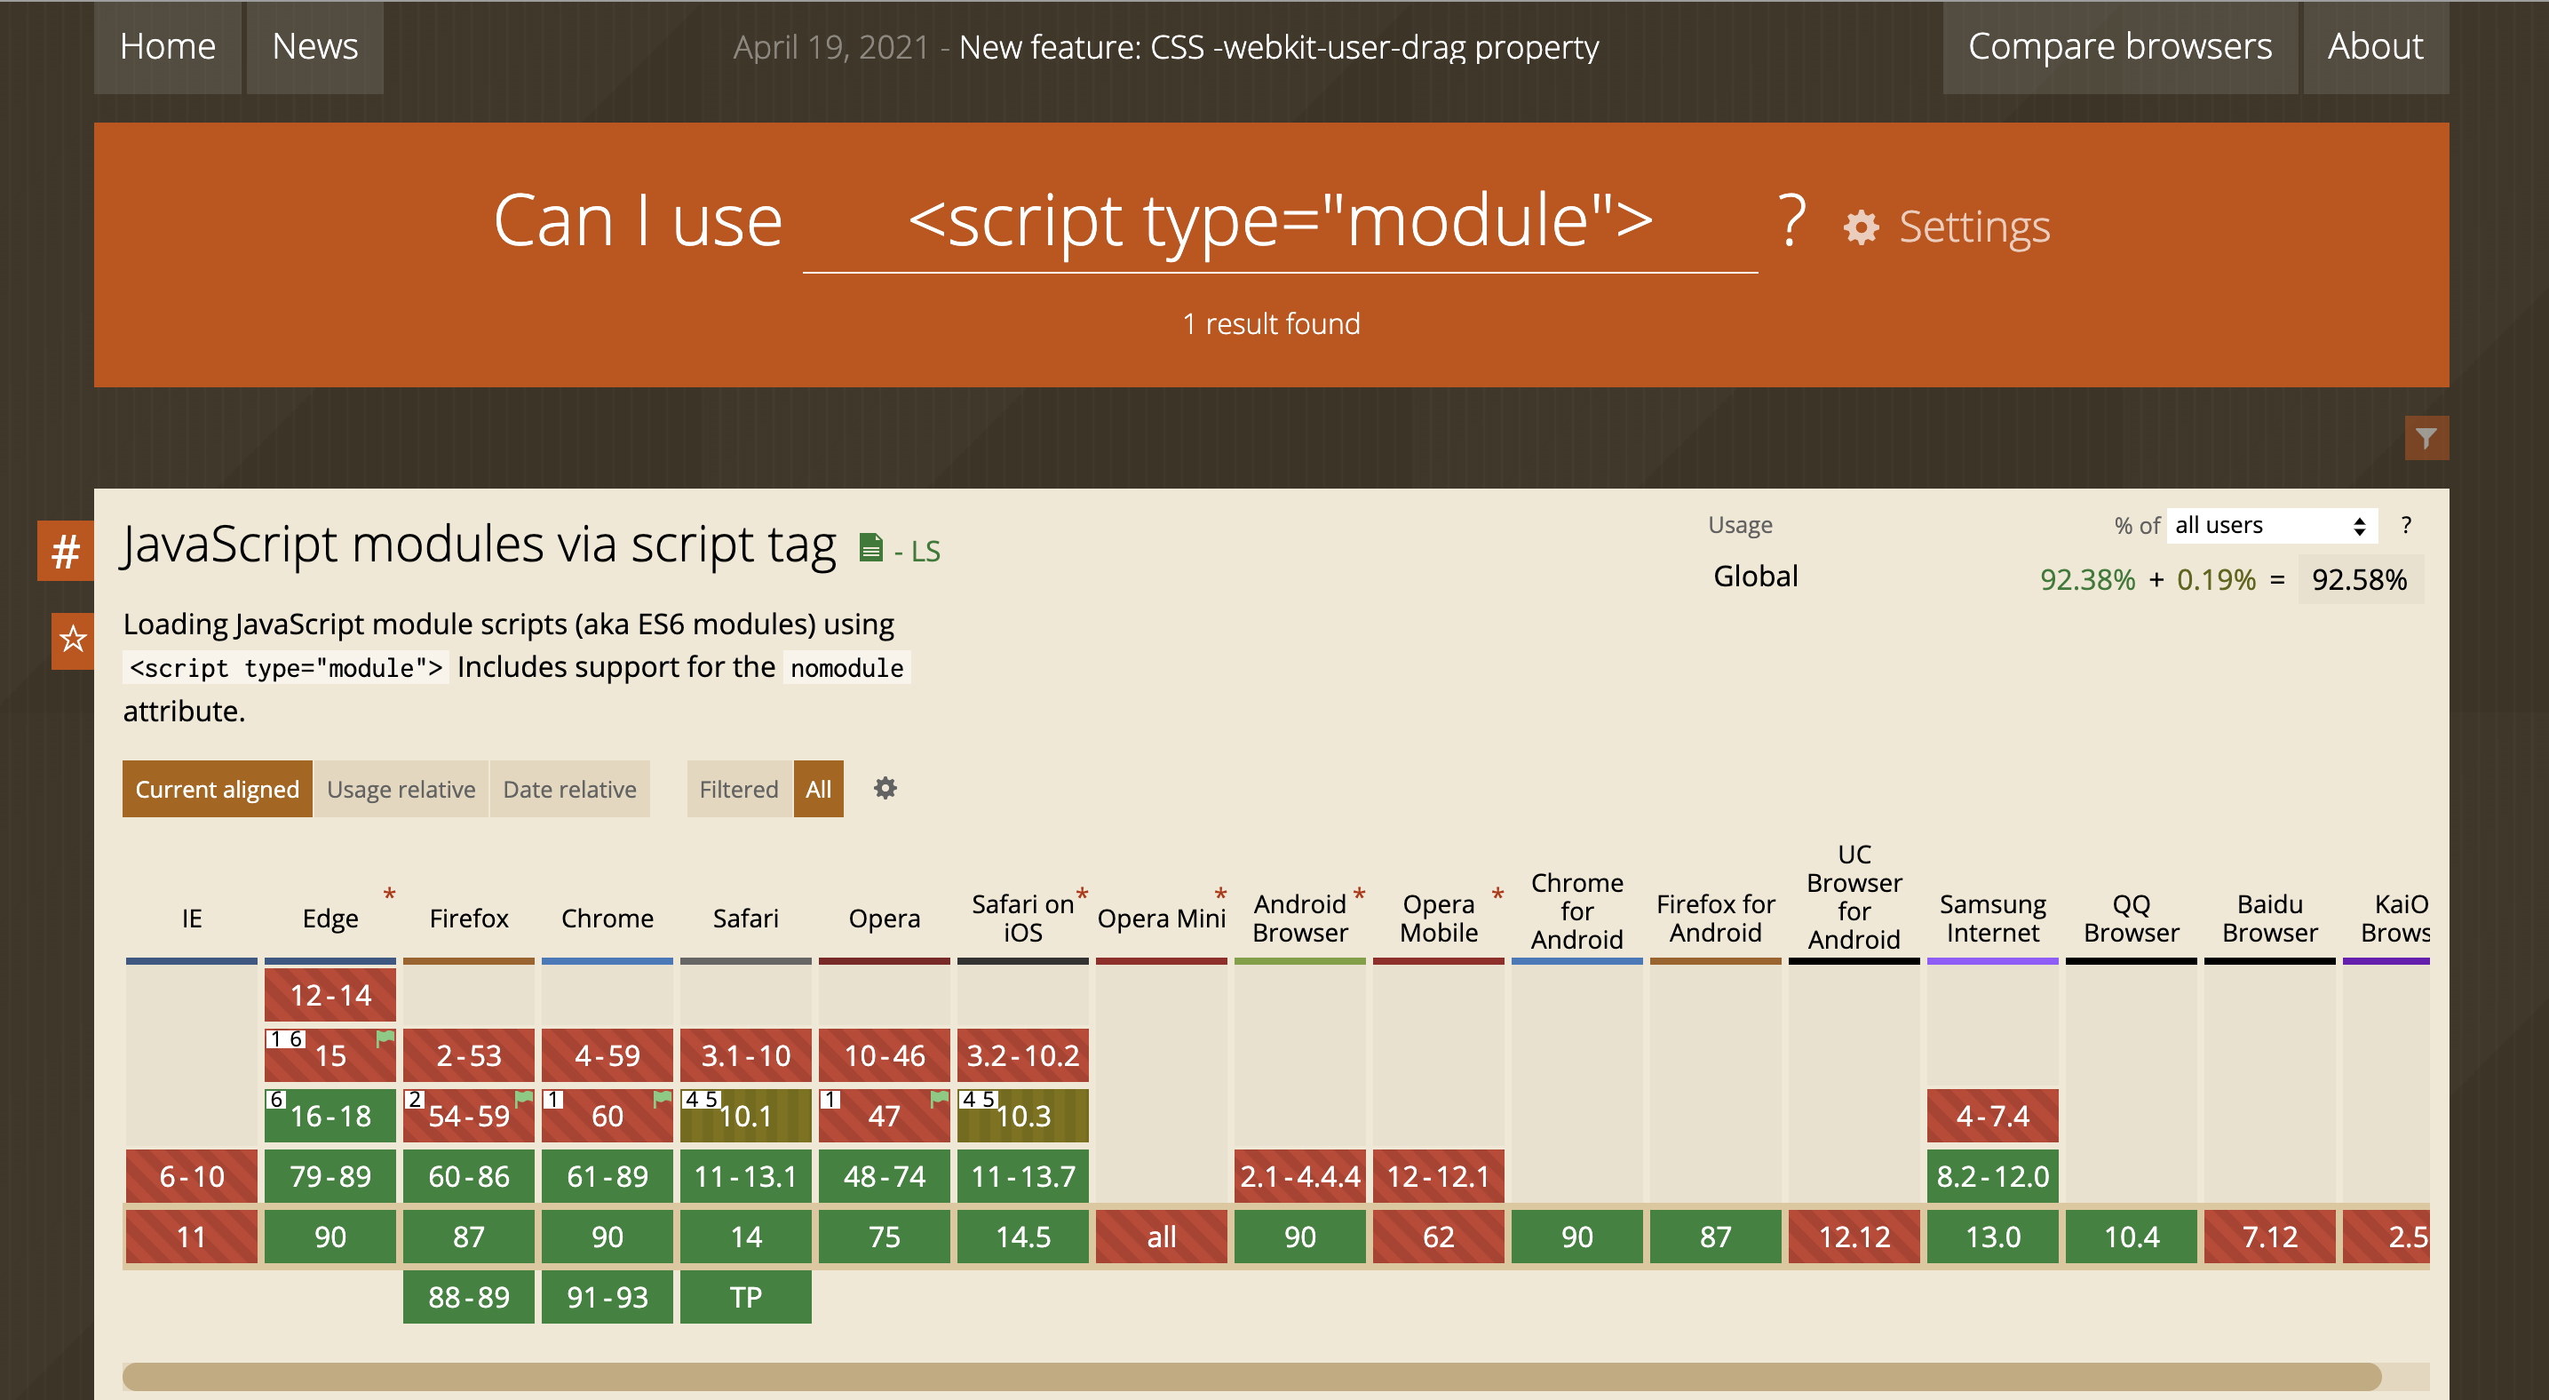Select Baidu Browser 7.12 cell
The image size is (2549, 1400).
coord(2269,1237)
